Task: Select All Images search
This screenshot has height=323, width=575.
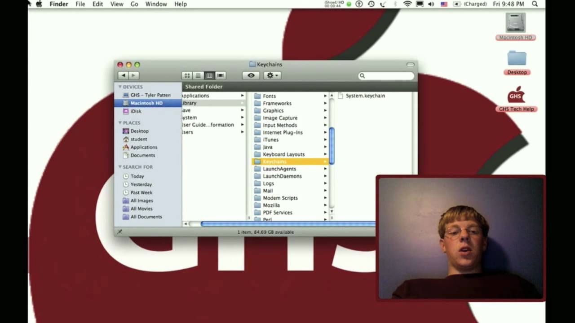Action: [x=148, y=201]
